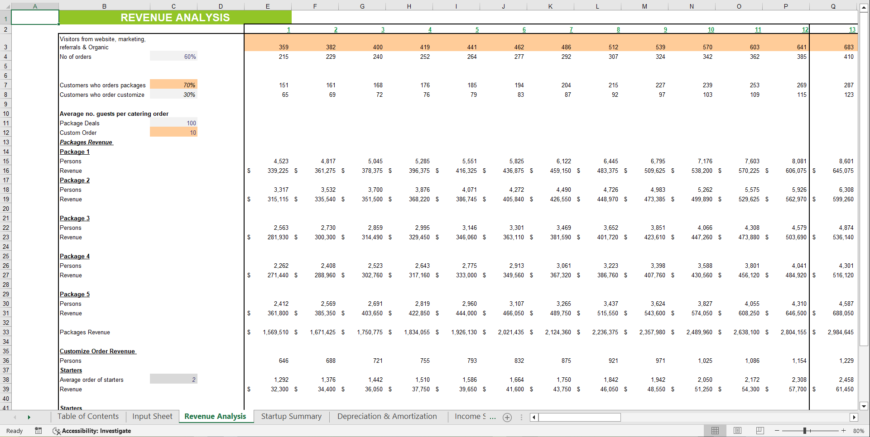Switch to Page Layout view
This screenshot has width=870, height=437.
(x=737, y=430)
